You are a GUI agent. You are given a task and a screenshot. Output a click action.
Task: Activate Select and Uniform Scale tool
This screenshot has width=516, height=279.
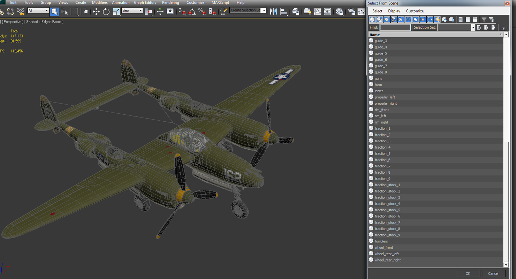pos(116,12)
